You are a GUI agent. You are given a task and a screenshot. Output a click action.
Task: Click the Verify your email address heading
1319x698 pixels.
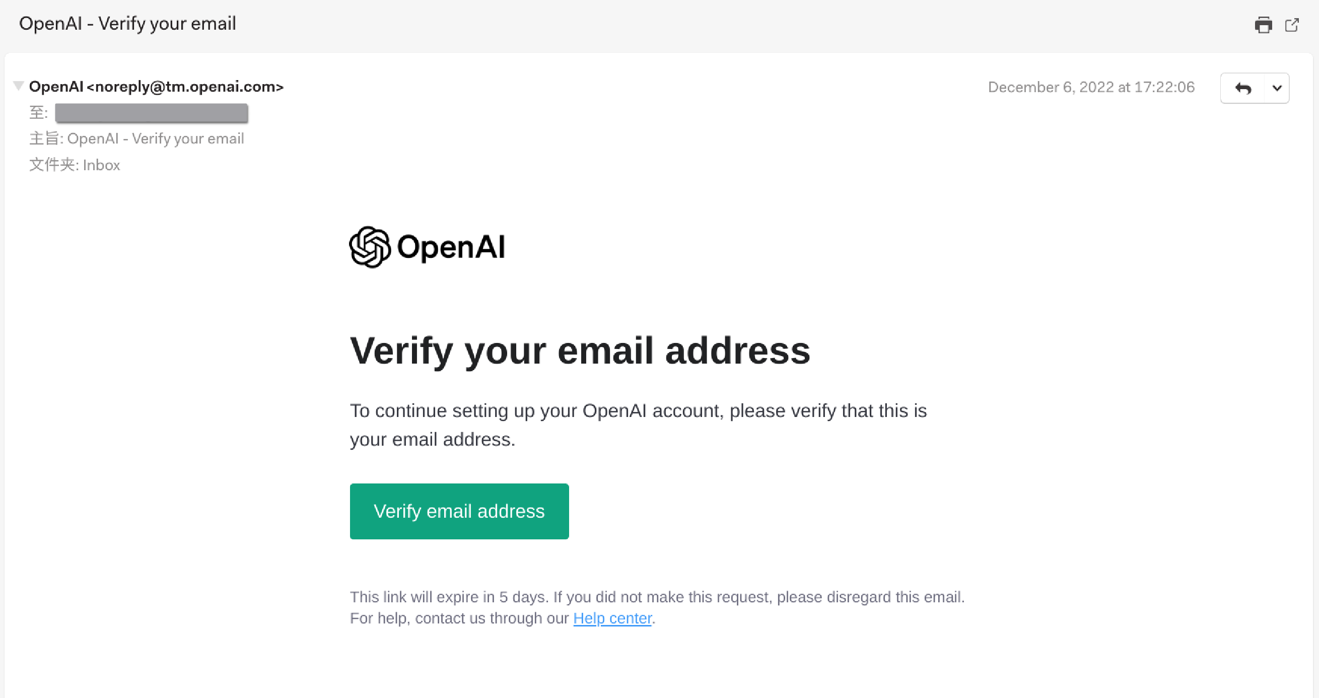click(580, 351)
